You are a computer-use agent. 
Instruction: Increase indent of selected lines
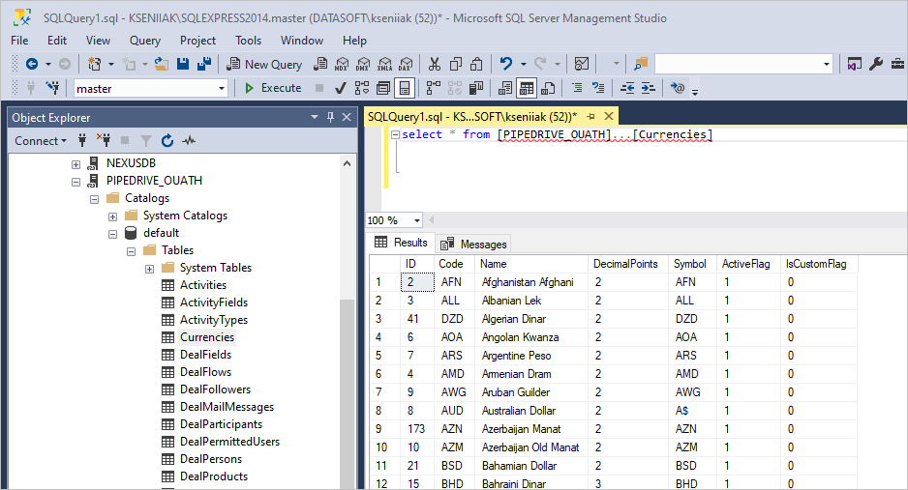648,88
